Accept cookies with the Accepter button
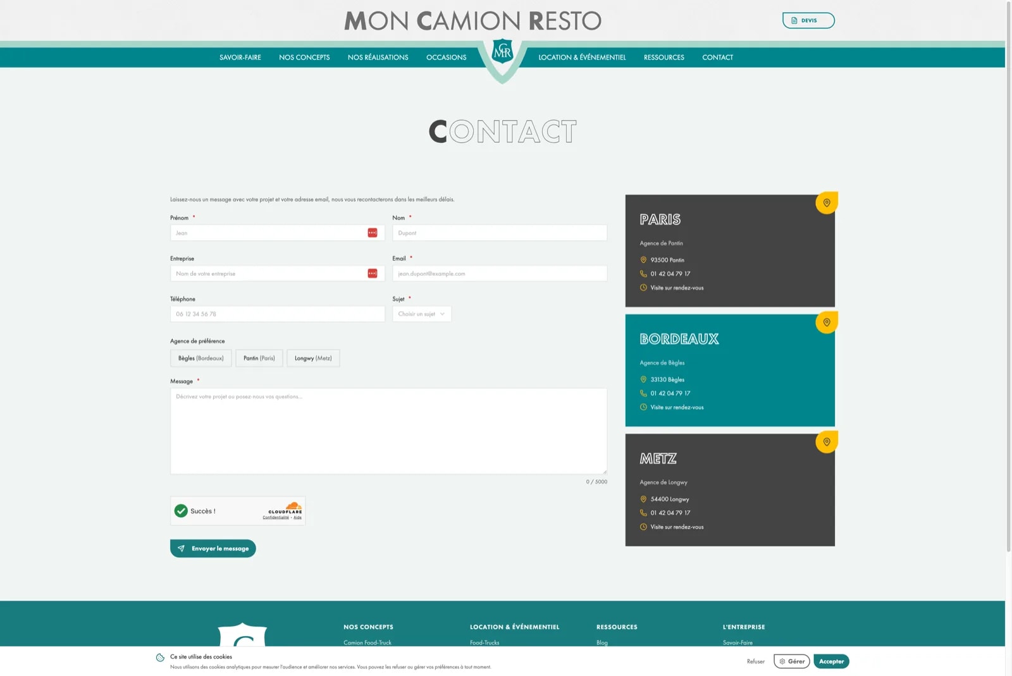The height and width of the screenshot is (676, 1012). 831,661
